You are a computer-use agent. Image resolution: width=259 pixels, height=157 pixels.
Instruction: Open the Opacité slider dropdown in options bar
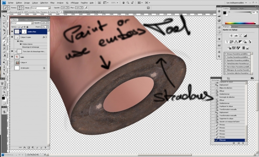click(68, 8)
